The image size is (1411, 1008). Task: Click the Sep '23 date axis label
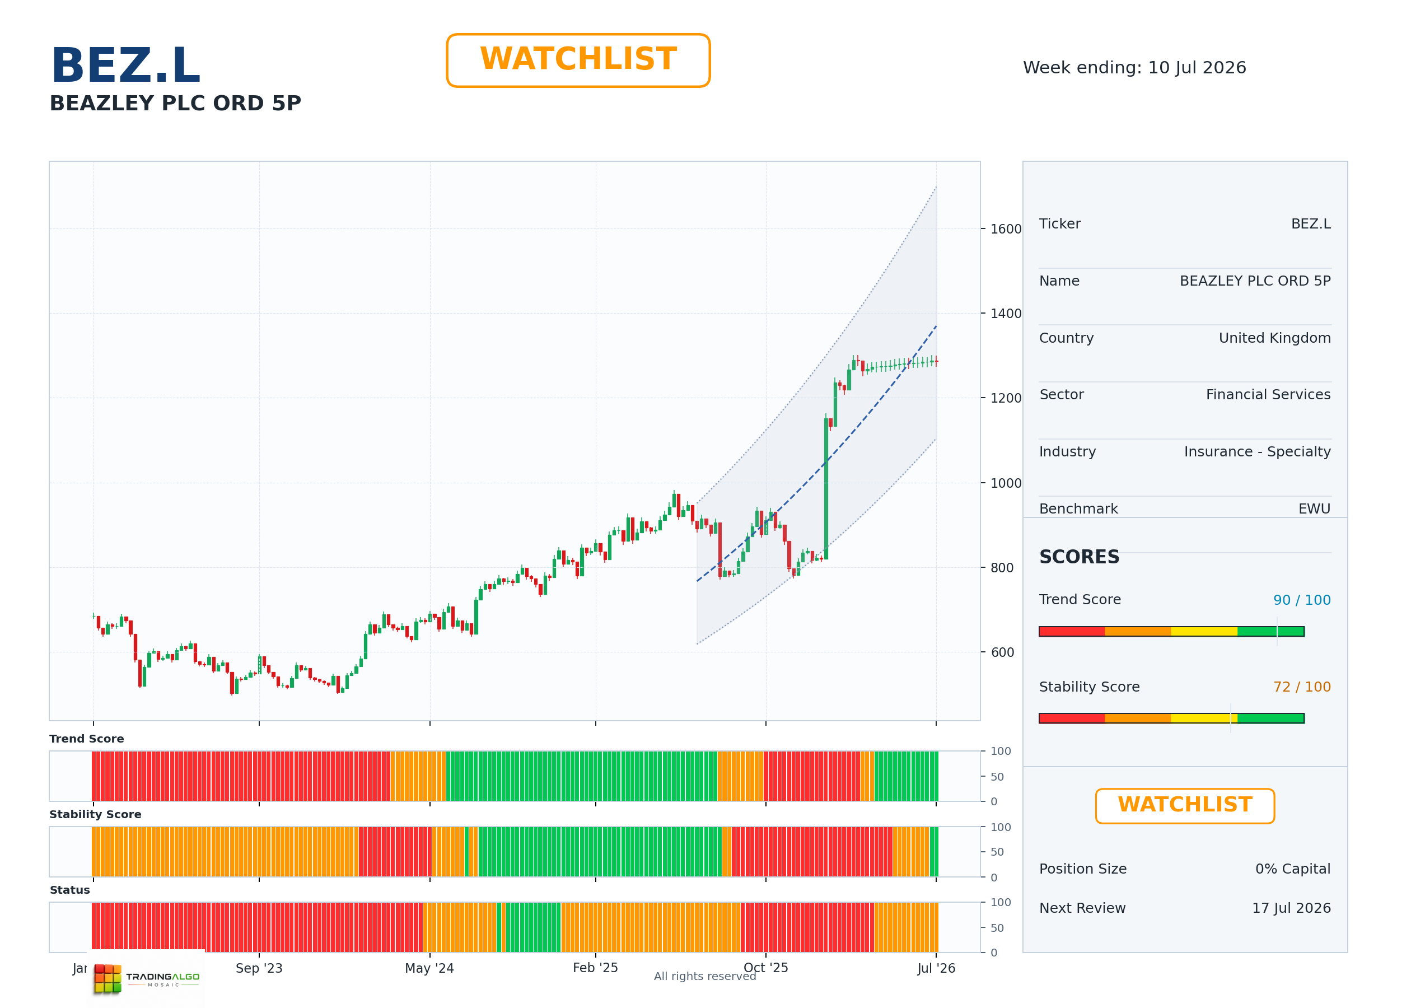tap(259, 968)
